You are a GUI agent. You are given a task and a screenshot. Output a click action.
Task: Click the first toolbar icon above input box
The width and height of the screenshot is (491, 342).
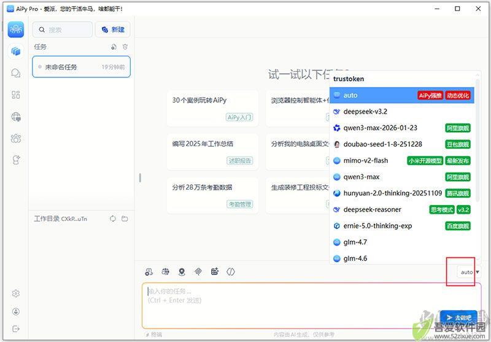point(149,272)
